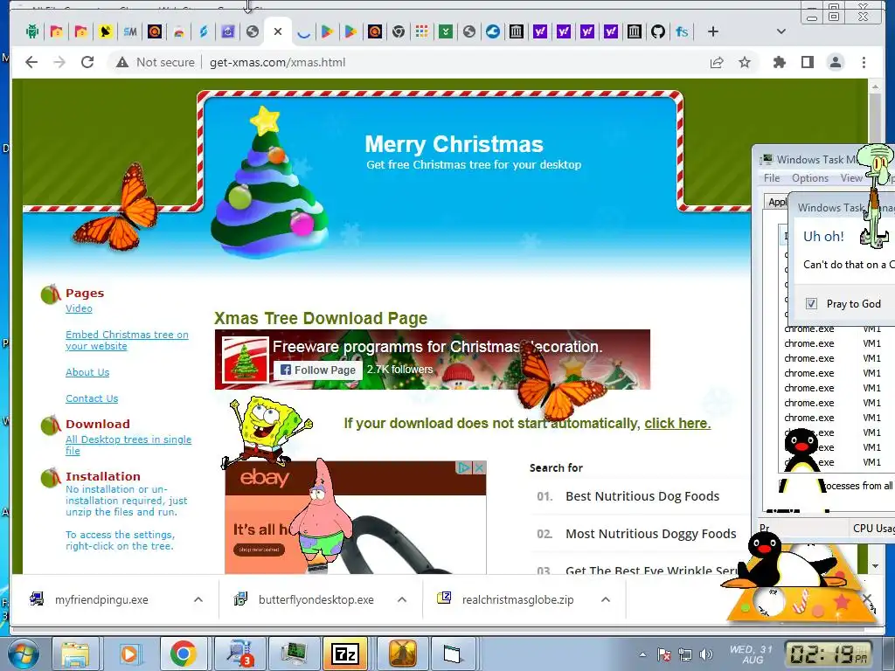Reload the get-xmas.com page
Image resolution: width=895 pixels, height=671 pixels.
coord(87,62)
